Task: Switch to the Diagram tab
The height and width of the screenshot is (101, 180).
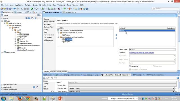Action: pos(53,72)
